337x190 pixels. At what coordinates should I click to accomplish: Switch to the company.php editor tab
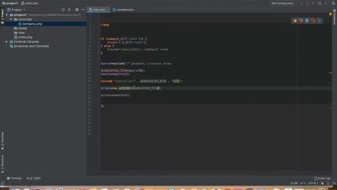124,9
